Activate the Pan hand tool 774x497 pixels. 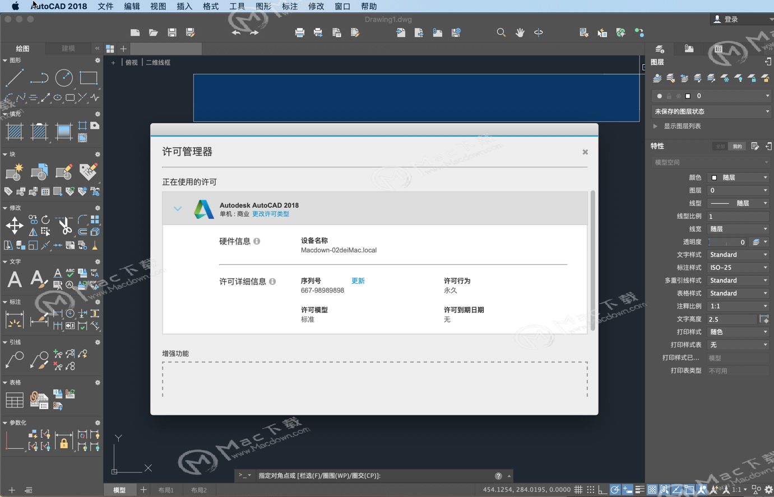pyautogui.click(x=520, y=32)
